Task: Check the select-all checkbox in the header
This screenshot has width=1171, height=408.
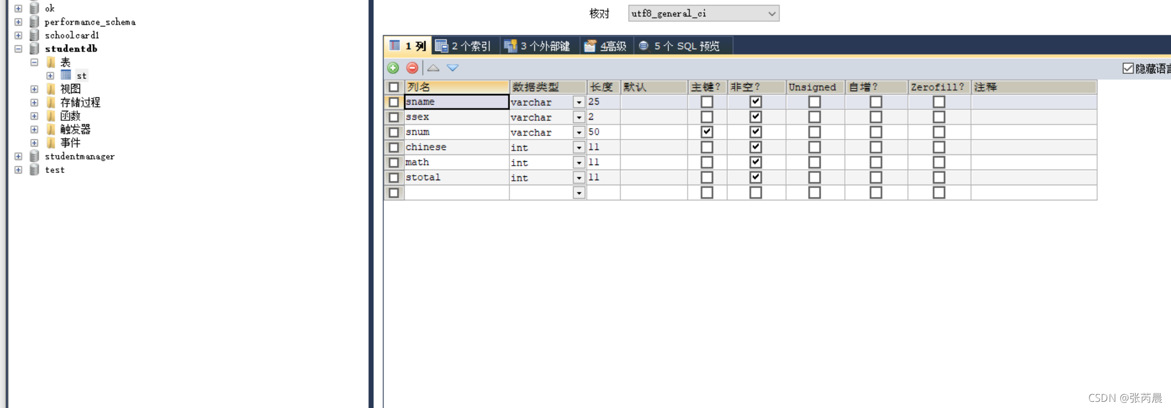Action: pos(394,87)
